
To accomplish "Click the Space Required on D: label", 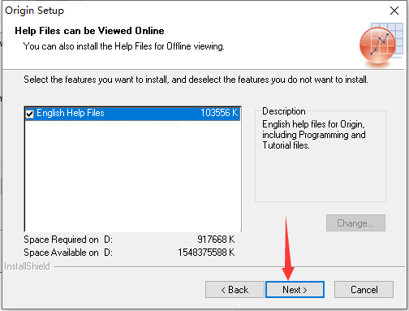I will [68, 240].
